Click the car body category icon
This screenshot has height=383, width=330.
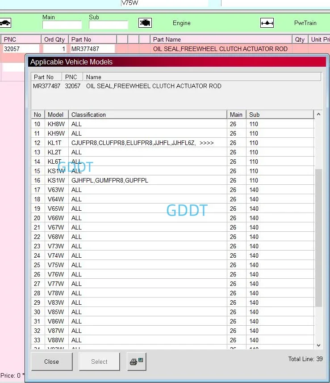pyautogui.click(x=5, y=23)
